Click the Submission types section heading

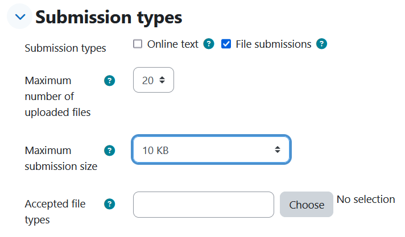109,17
